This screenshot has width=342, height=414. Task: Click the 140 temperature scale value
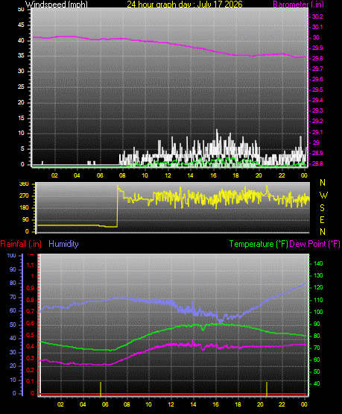pos(318,263)
